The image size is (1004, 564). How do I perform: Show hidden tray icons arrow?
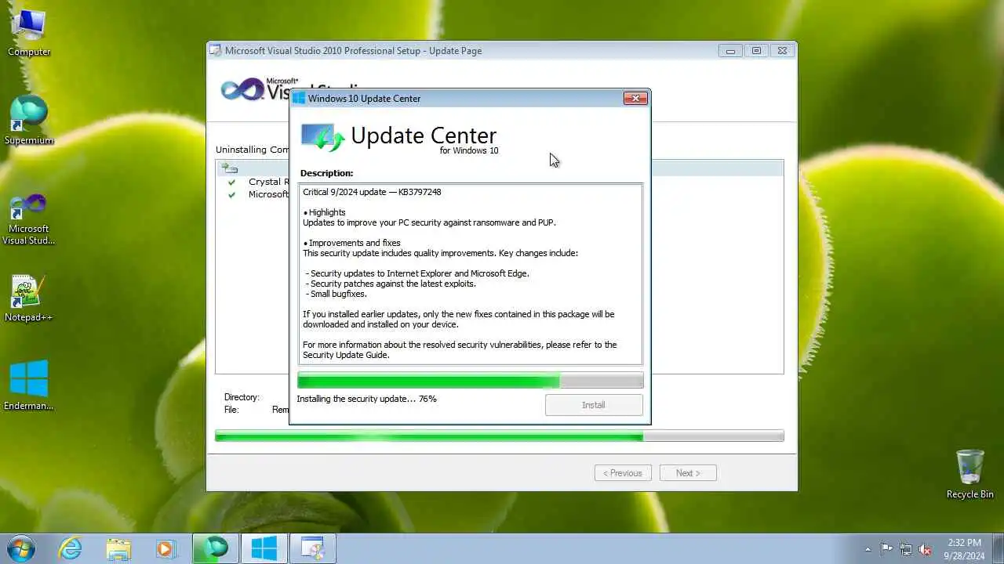[x=868, y=549]
